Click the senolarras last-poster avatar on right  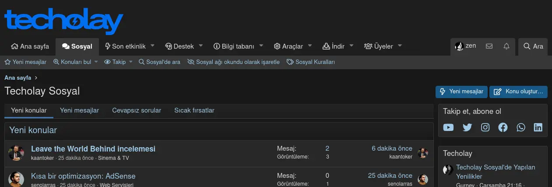pos(423,180)
